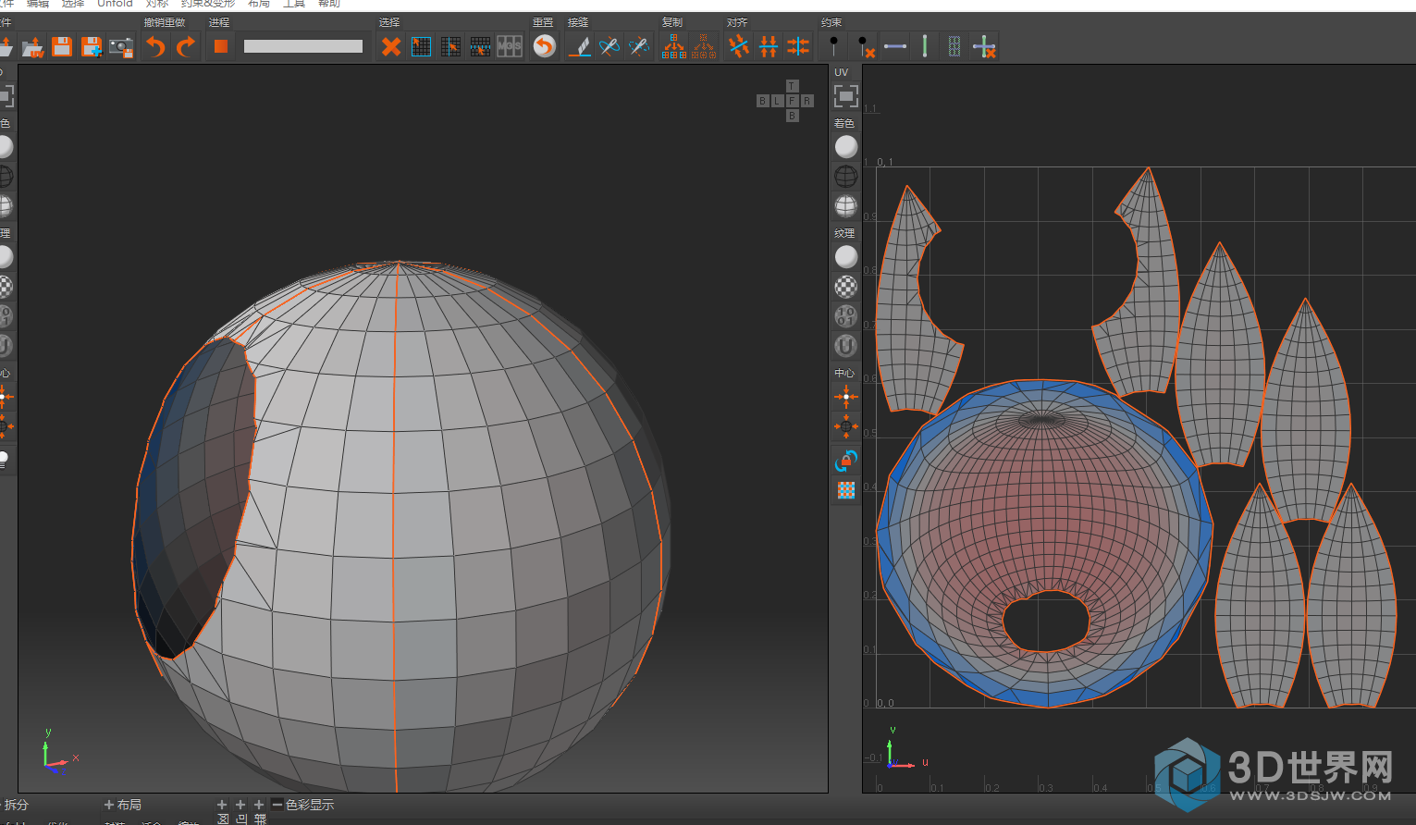1416x825 pixels.
Task: Undo the last action
Action: (x=155, y=46)
